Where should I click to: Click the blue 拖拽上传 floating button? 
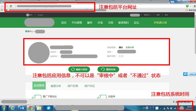[190, 74]
